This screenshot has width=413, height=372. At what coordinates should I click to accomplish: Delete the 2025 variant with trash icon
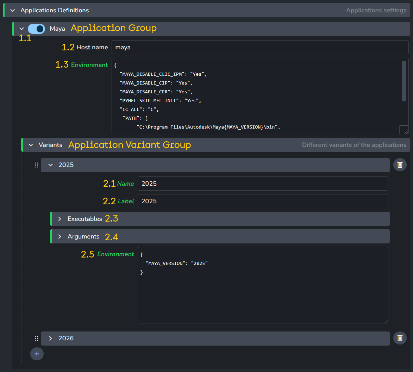pyautogui.click(x=400, y=165)
